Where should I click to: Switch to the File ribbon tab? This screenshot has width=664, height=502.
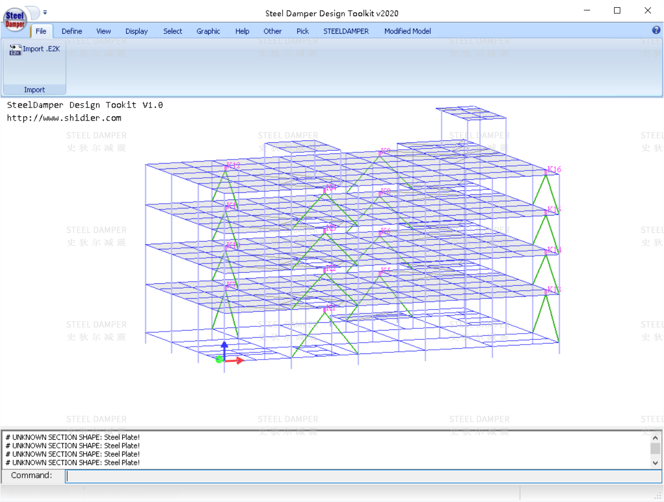point(41,31)
